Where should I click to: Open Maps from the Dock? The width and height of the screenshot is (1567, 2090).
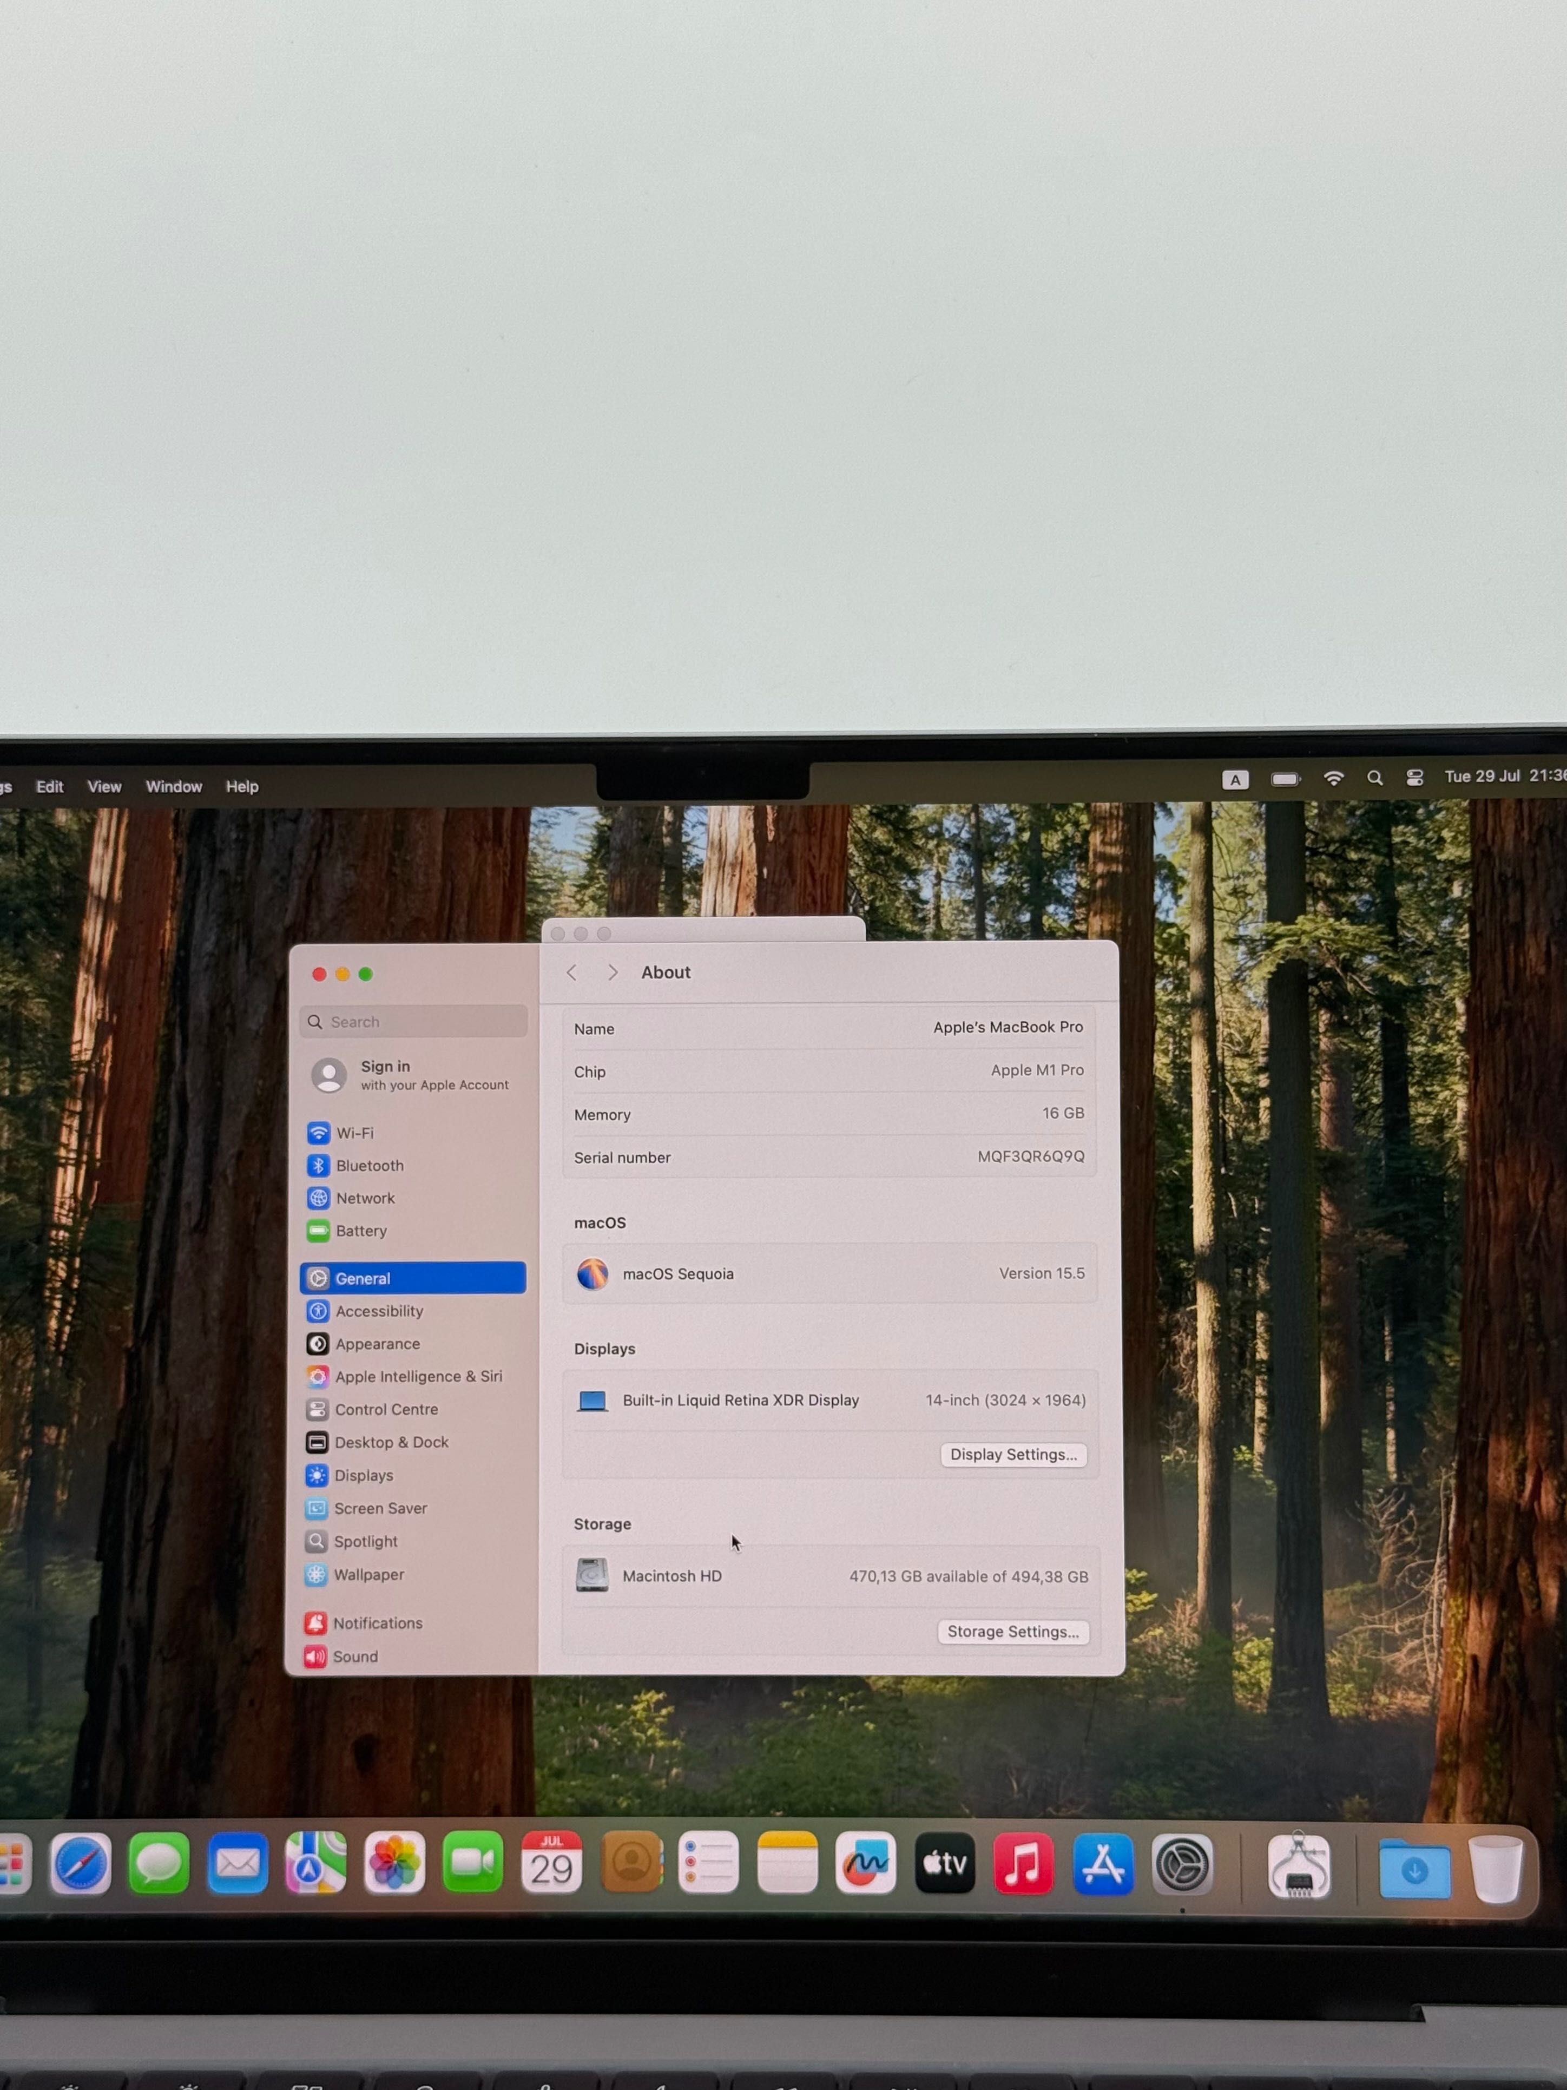click(x=315, y=1863)
